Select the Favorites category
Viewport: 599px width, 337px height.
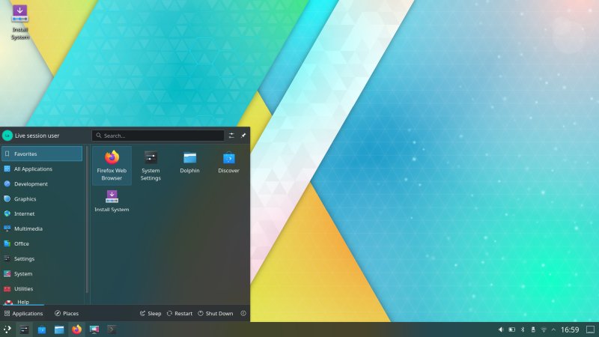click(42, 154)
